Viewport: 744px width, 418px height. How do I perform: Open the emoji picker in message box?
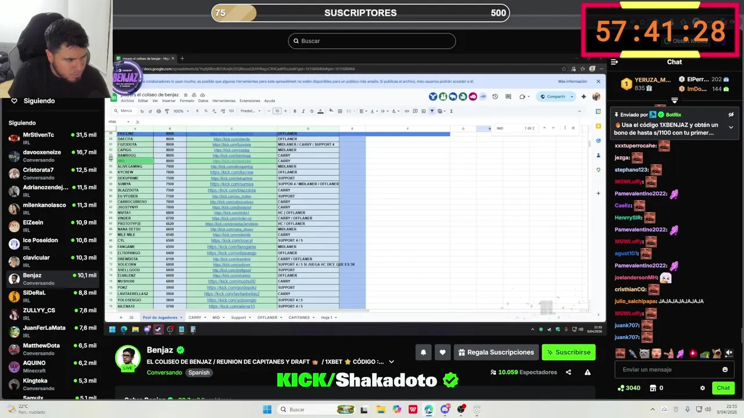point(725,369)
